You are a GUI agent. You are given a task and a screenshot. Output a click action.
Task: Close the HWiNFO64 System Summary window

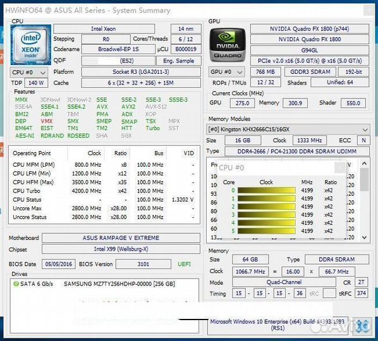(369, 11)
